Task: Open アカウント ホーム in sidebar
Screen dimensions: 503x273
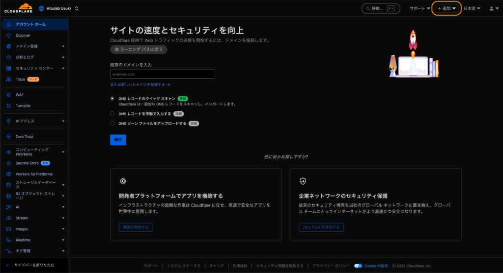Action: pos(34,25)
